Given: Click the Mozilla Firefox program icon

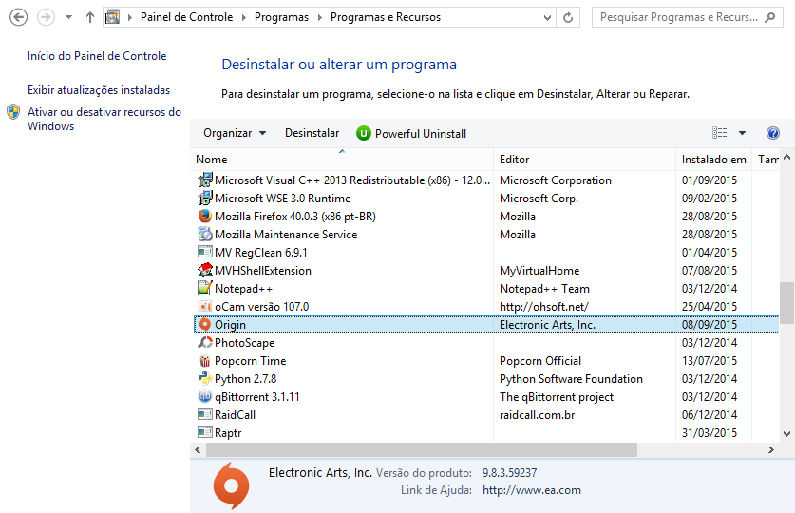Looking at the screenshot, I should (204, 217).
